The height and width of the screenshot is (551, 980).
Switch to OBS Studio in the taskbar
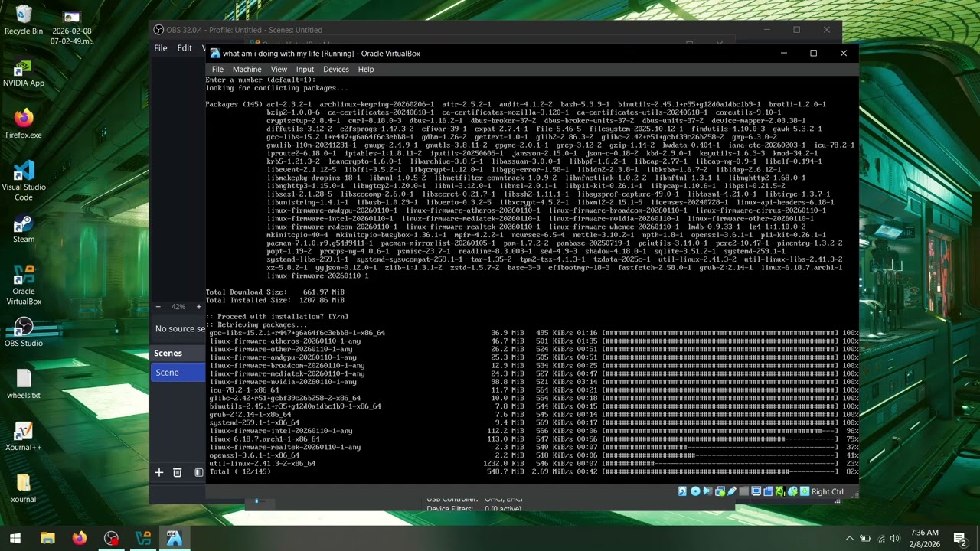(112, 538)
